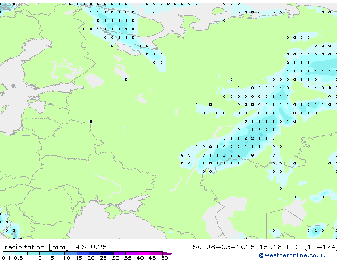The width and height of the screenshot is (337, 260).
Task: Click the date 'Su 08-03-2026'
Action: 224,247
